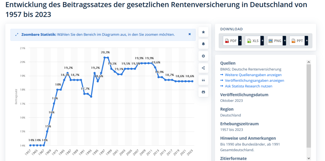
Task: Click the bell notification icon
Action: (203, 44)
